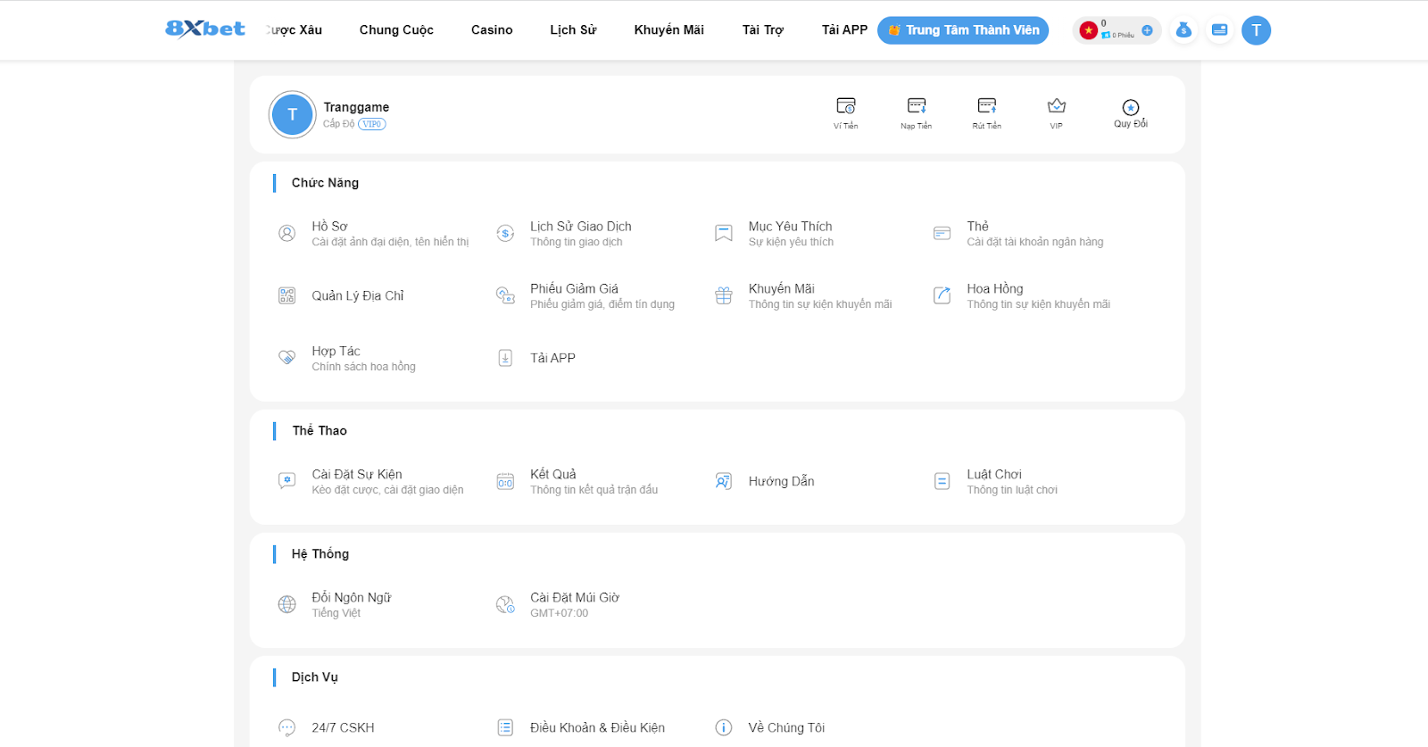The width and height of the screenshot is (1428, 747).
Task: Click the Vietnam flag icon in header
Action: tap(1088, 30)
